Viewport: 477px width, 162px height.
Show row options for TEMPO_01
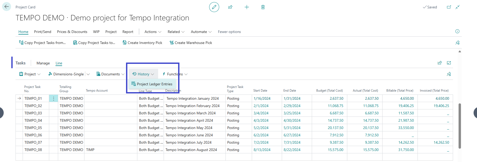pyautogui.click(x=53, y=99)
